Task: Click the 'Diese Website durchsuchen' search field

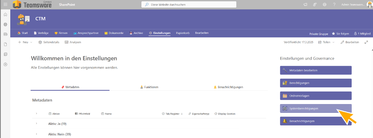Action: tap(189, 5)
